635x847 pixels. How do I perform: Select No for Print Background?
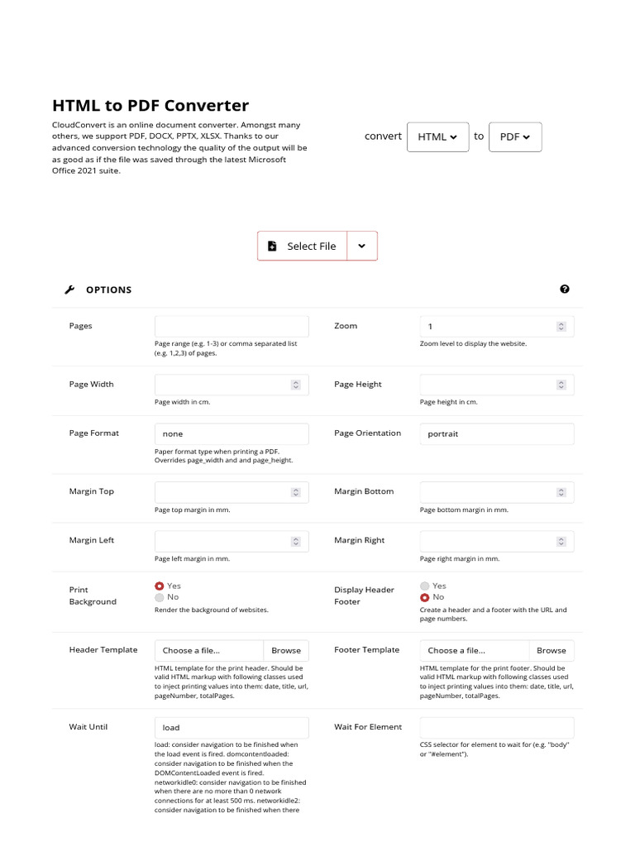[160, 597]
